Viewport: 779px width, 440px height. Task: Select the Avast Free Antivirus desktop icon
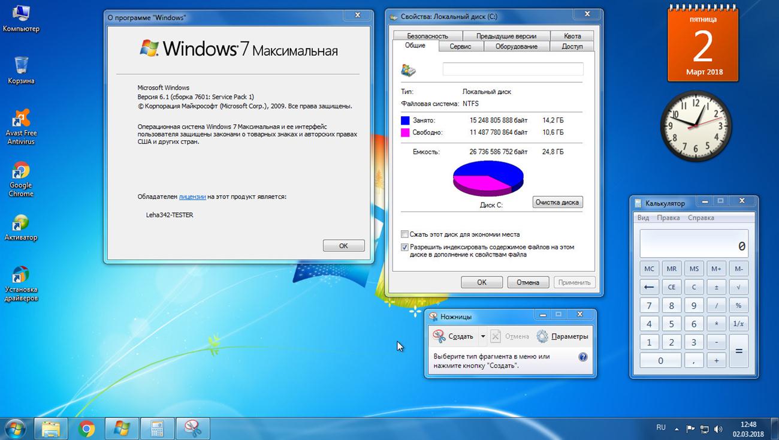pyautogui.click(x=21, y=126)
